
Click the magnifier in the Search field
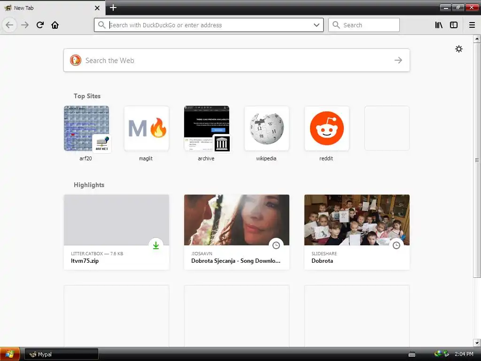[x=336, y=25]
